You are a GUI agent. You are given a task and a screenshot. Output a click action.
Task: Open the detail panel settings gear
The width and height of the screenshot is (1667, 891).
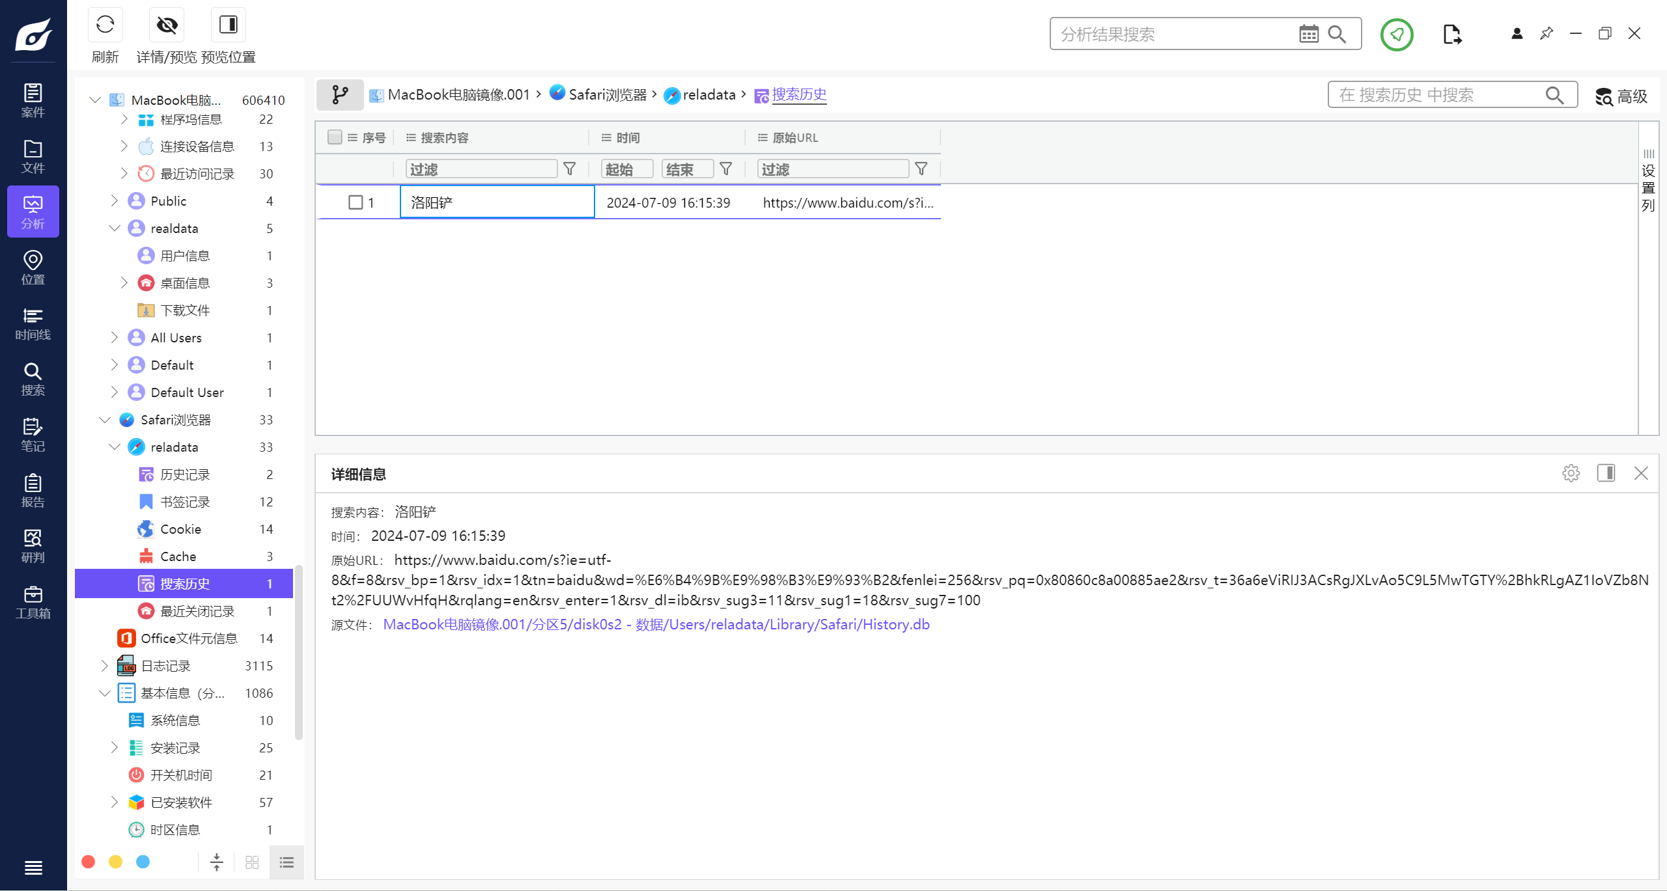click(1571, 473)
